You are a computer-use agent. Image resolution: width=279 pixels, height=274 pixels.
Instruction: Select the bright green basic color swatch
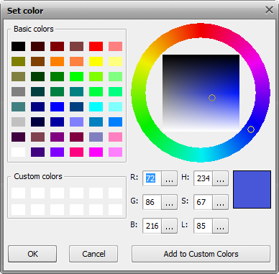coord(76,77)
